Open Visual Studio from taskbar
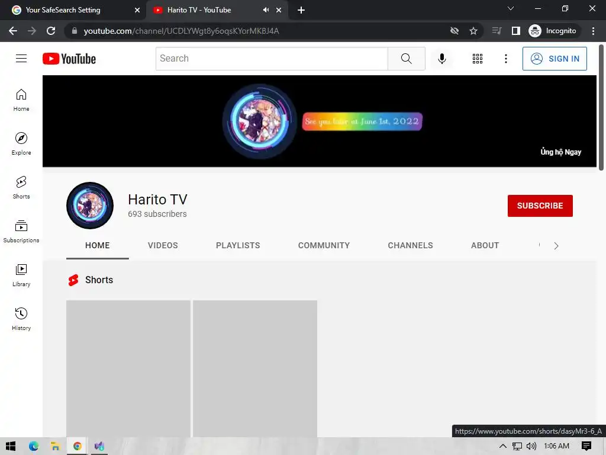606x455 pixels. click(99, 446)
